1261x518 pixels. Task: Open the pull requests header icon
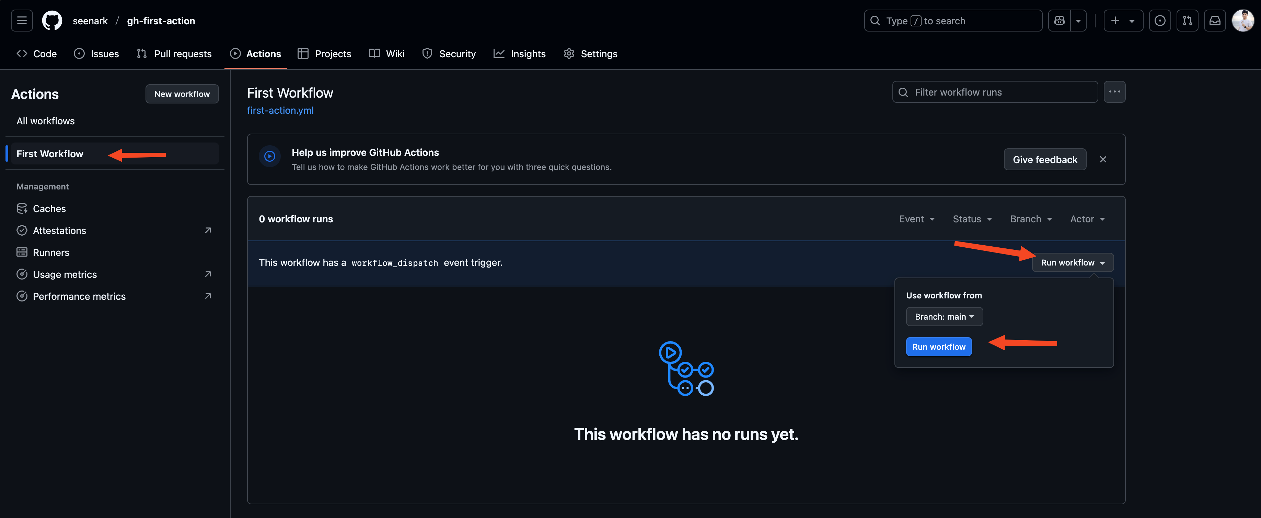coord(1187,21)
